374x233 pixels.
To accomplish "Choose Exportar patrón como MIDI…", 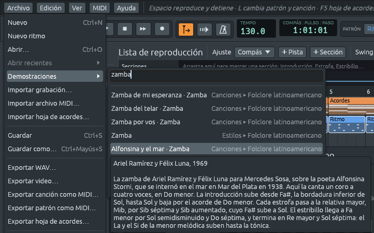I will click(55, 208).
